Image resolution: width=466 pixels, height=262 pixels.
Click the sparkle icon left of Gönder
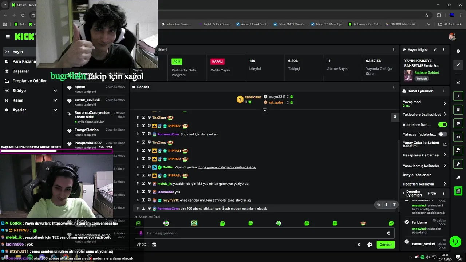coord(370,245)
